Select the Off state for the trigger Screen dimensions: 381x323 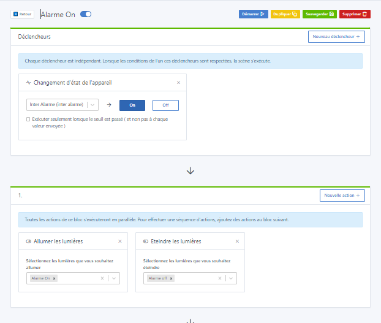(165, 105)
